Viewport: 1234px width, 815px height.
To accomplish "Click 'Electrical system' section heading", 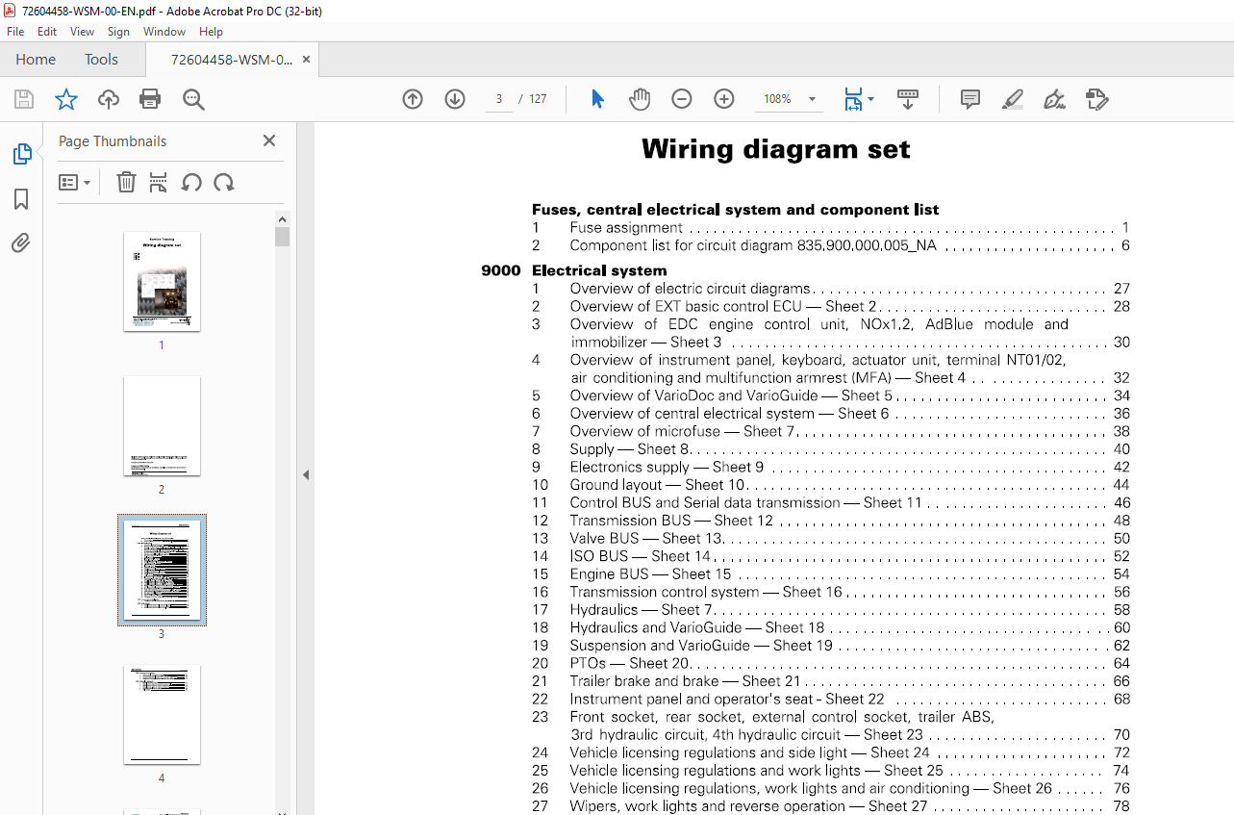I will (x=599, y=270).
